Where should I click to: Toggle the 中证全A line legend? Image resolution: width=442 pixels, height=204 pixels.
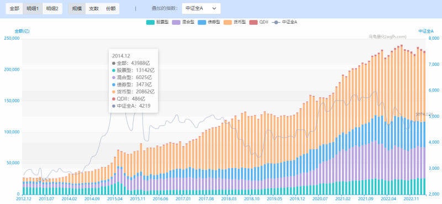[x=284, y=22]
